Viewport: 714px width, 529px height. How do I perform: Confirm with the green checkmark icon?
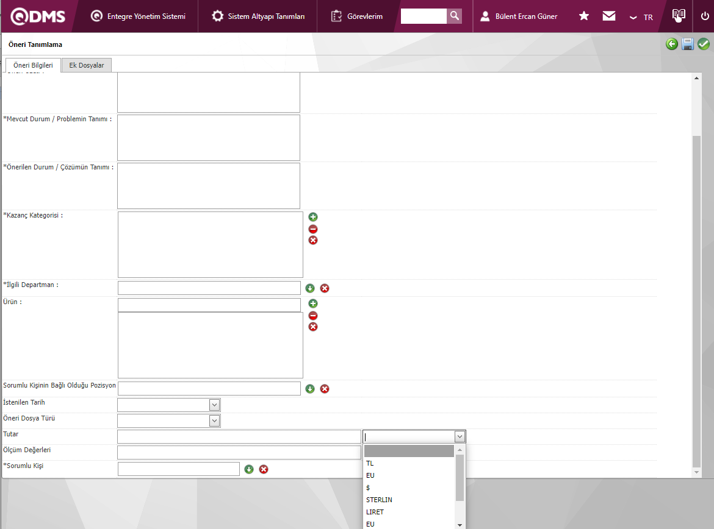pyautogui.click(x=704, y=44)
